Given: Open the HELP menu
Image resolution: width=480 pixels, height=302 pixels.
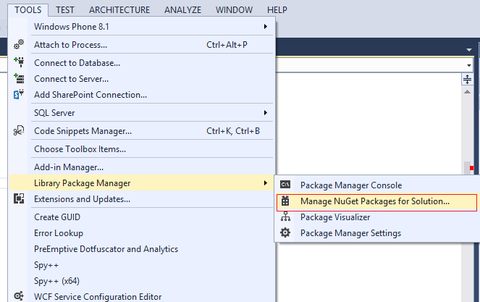Looking at the screenshot, I should pos(277,10).
